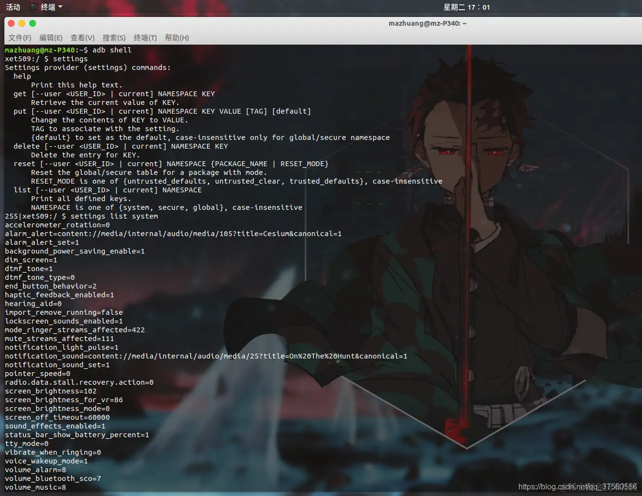Screen dimensions: 642x496
Task: Click the tty_mode=0 line
Action: (27, 444)
